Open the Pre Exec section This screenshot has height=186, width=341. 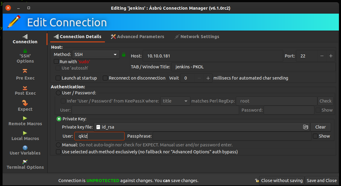click(25, 76)
